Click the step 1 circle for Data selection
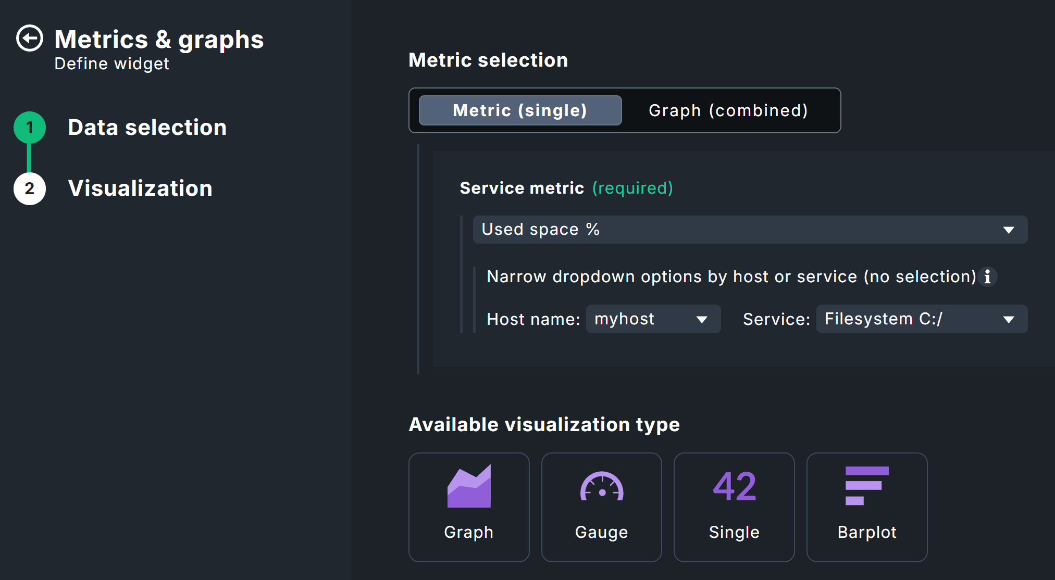The width and height of the screenshot is (1055, 580). point(30,127)
